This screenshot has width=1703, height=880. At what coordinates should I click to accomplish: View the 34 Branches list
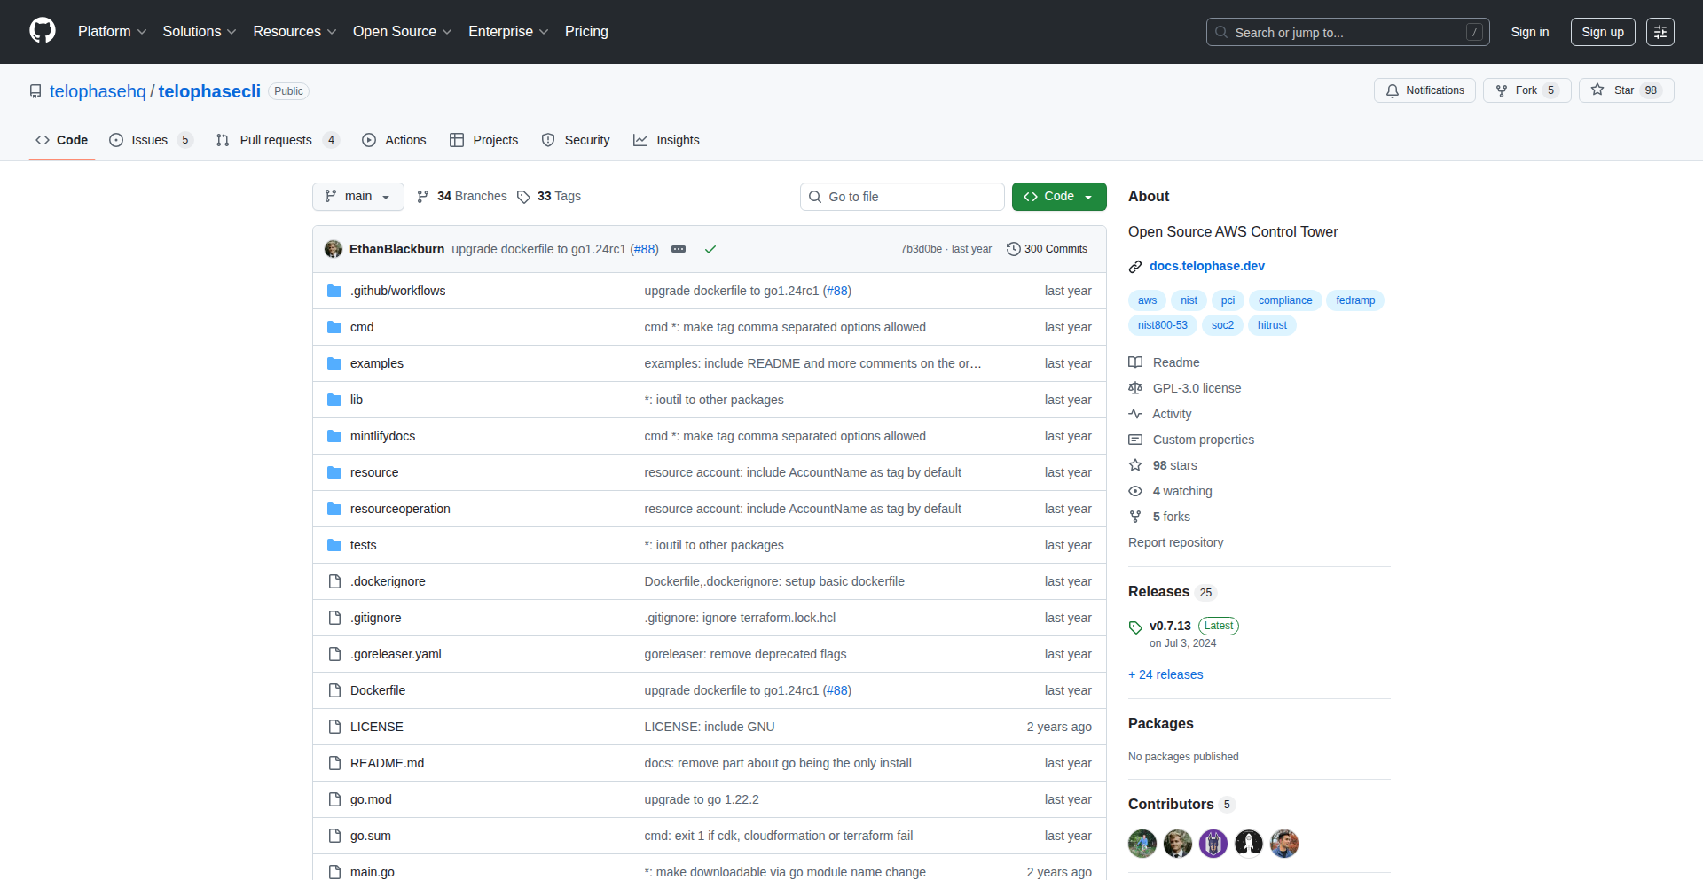click(462, 197)
